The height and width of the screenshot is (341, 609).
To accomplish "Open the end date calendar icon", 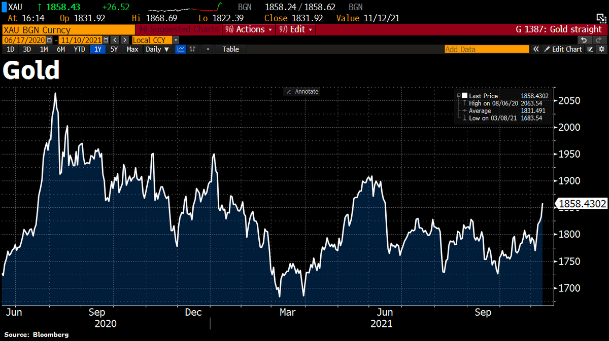I will click(106, 40).
